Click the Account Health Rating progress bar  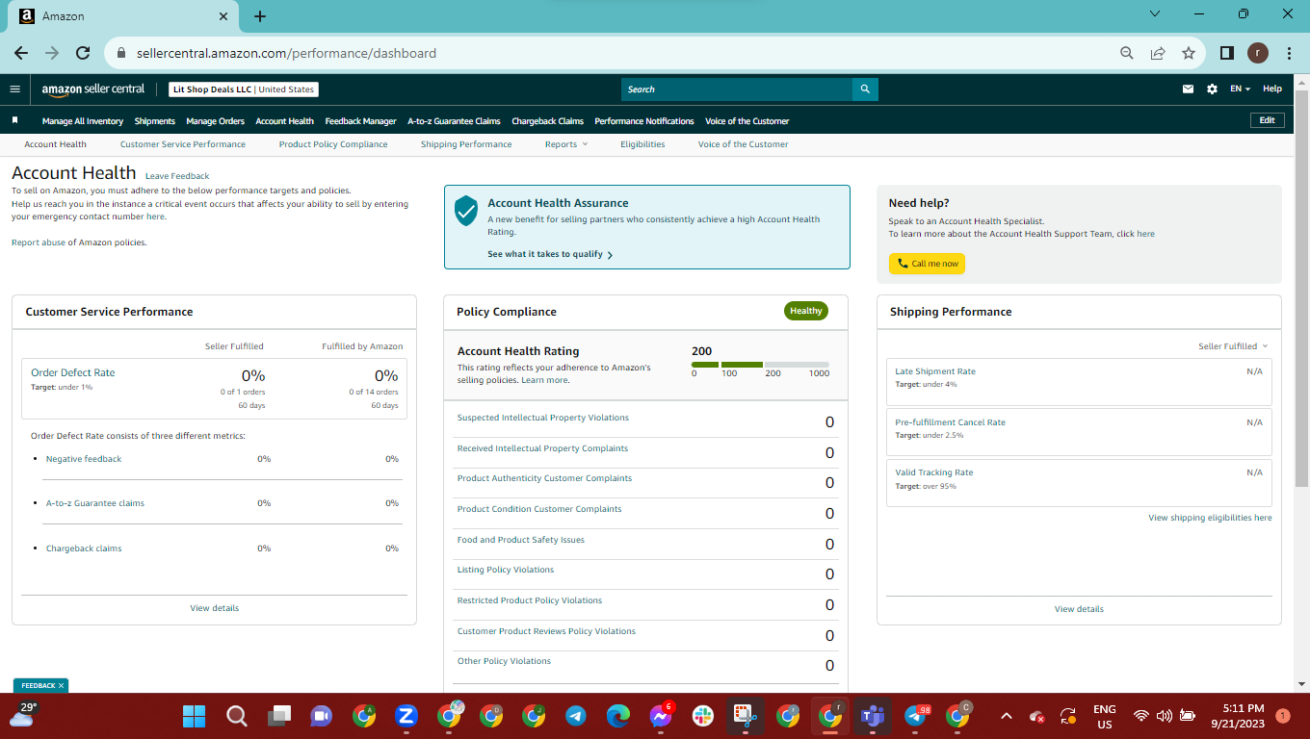(x=760, y=365)
